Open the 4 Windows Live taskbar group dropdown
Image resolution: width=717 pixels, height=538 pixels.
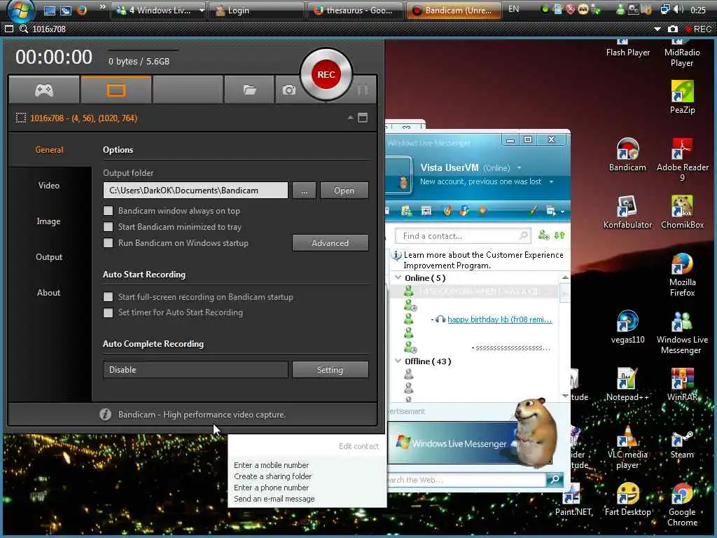tap(202, 10)
